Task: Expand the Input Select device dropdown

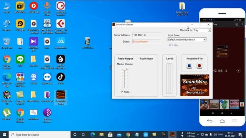Action: pos(205,39)
